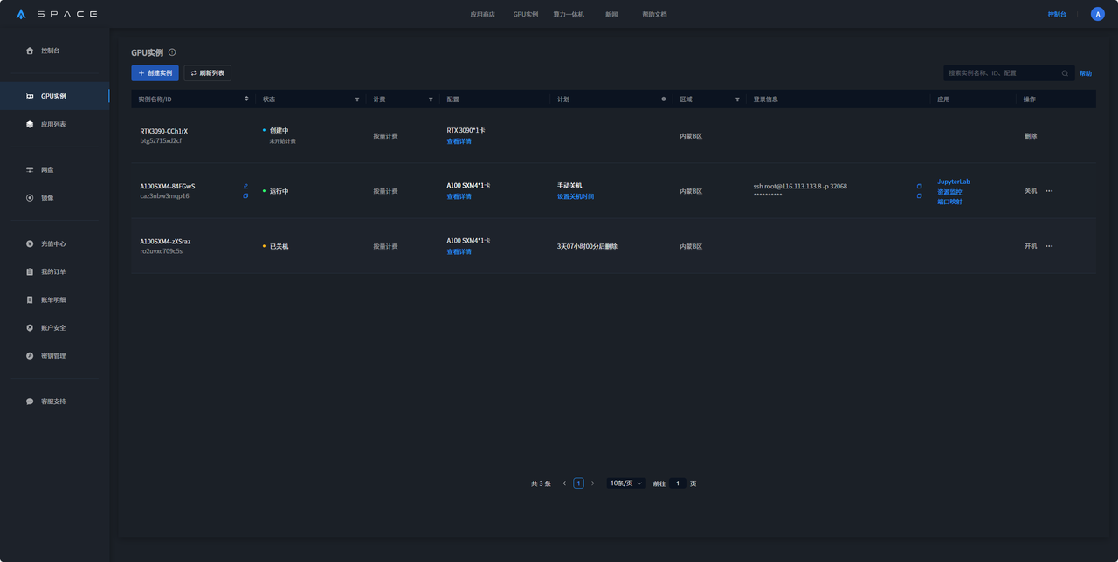Open the 网盘 drive icon in sidebar
Image resolution: width=1118 pixels, height=562 pixels.
click(30, 169)
